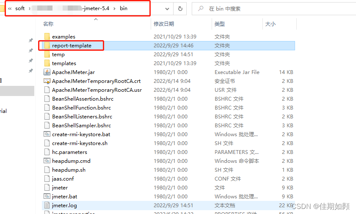This screenshot has height=214, width=356.
Task: Select BeanShellSampler.bshrc file name
Action: 82,125
